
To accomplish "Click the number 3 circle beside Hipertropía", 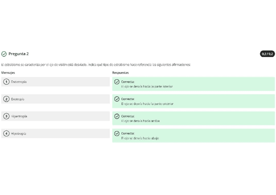I will coord(6,117).
